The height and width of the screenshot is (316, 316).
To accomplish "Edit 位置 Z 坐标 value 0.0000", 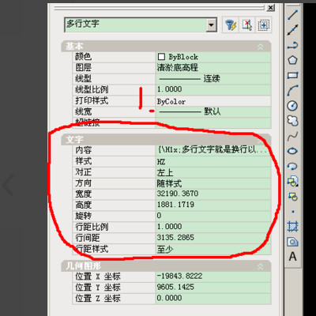I will (x=213, y=299).
